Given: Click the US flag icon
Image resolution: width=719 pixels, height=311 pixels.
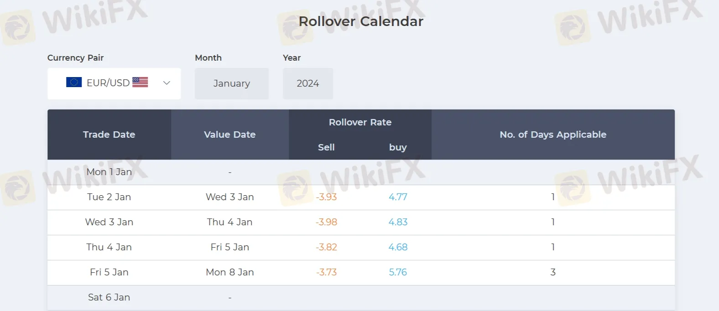Looking at the screenshot, I should (140, 82).
